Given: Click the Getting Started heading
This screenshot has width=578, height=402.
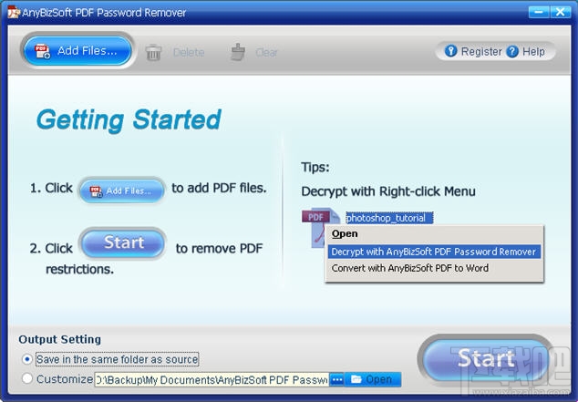Looking at the screenshot, I should 129,120.
